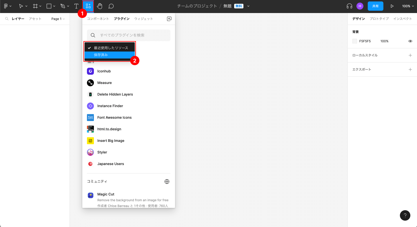Edit the background hex value F5F5F5

365,41
